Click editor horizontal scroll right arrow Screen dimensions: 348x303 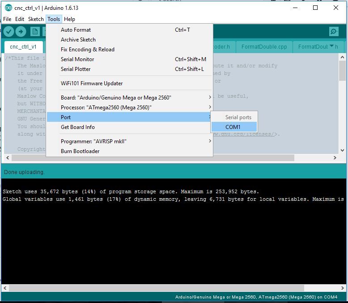click(335, 158)
